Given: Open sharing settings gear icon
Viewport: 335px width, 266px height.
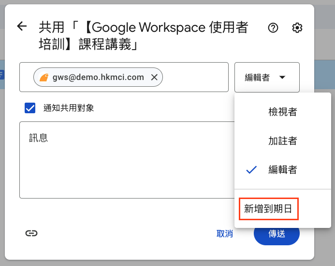Looking at the screenshot, I should [297, 27].
